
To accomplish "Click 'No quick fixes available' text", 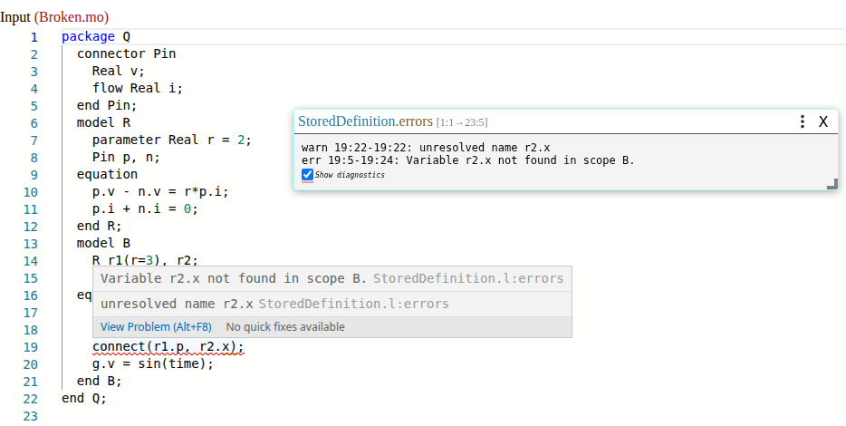I will pos(285,326).
